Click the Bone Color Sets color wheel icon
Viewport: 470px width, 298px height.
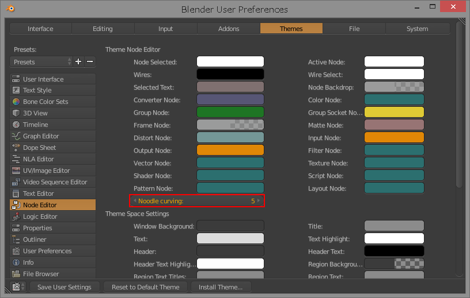[x=16, y=102]
